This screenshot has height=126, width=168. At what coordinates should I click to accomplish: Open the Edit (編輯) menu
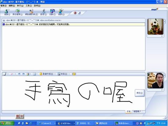(12, 6)
